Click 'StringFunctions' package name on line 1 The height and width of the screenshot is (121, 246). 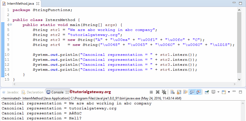pos(52,10)
